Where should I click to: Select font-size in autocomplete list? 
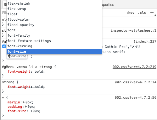tap(54, 51)
